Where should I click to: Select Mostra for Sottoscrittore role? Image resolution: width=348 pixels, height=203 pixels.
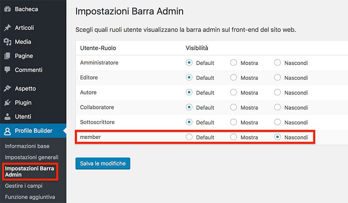(234, 122)
